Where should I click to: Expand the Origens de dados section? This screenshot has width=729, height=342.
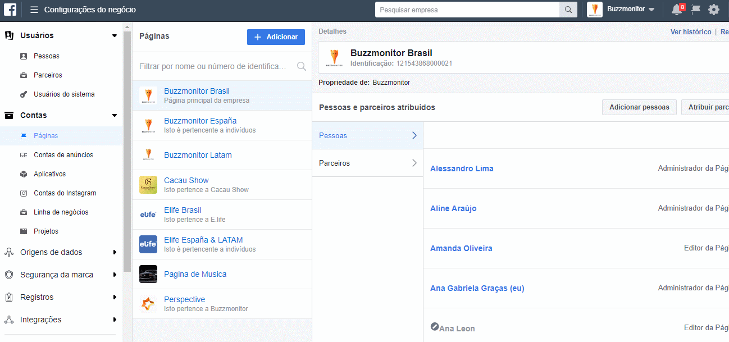coord(115,252)
